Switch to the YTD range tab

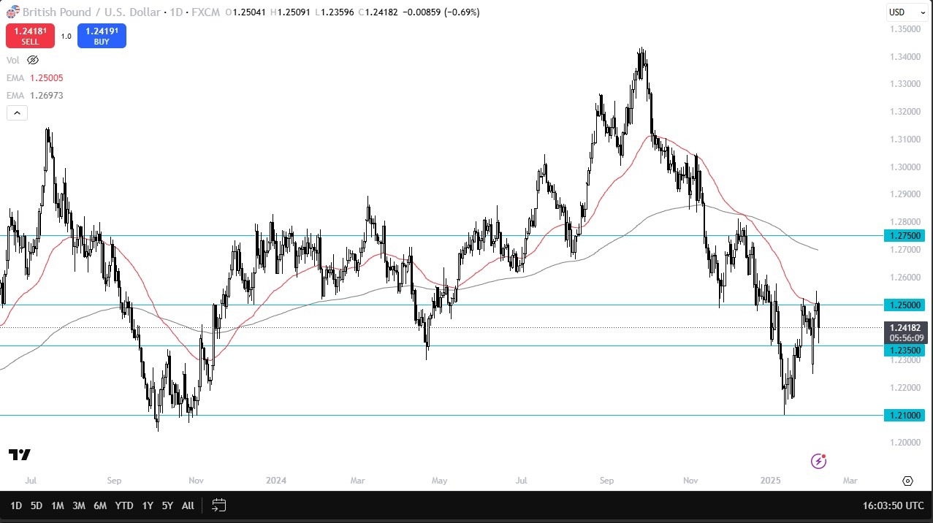click(x=123, y=505)
